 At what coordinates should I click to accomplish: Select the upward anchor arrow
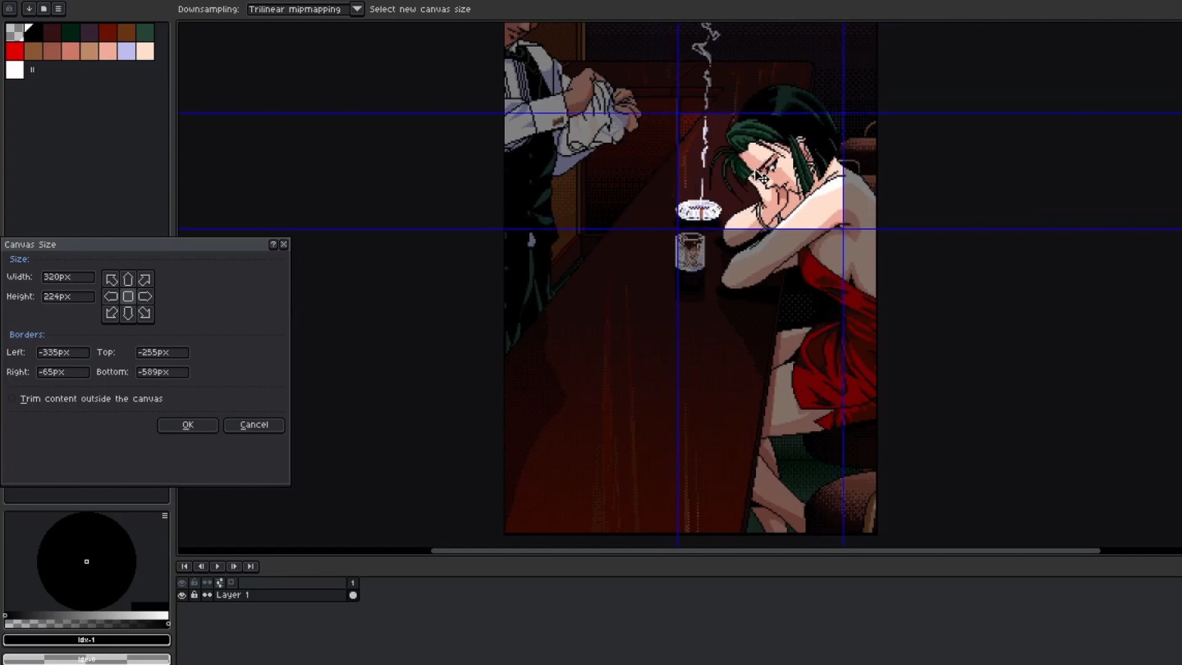[128, 280]
